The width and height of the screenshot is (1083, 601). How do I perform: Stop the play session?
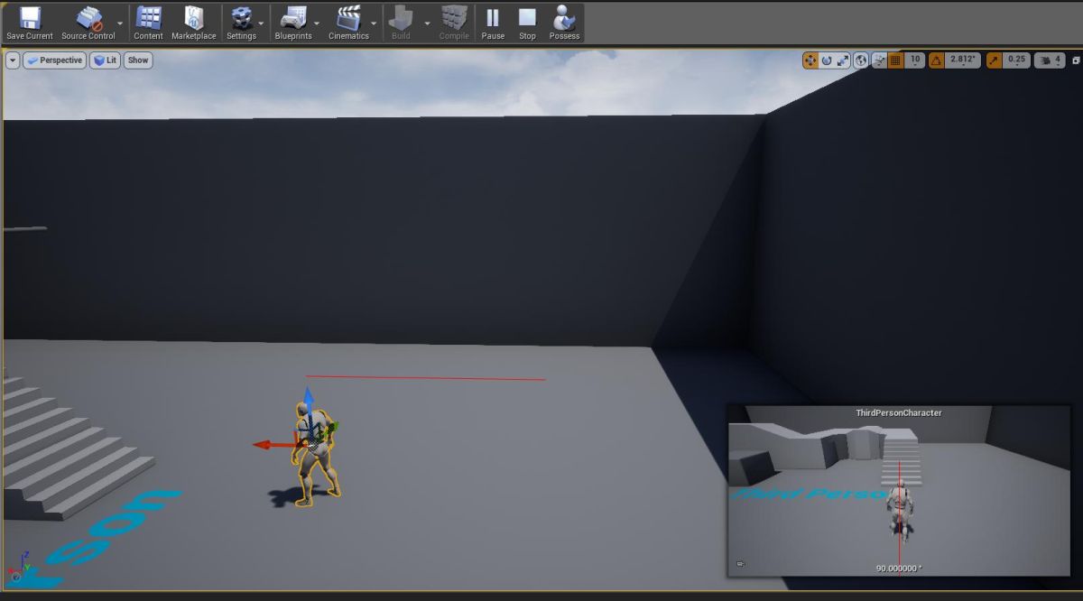(x=527, y=23)
